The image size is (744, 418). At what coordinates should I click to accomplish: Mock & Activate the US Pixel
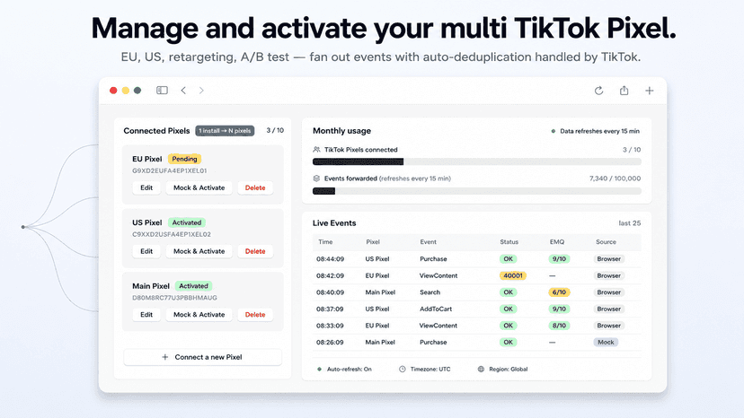199,251
